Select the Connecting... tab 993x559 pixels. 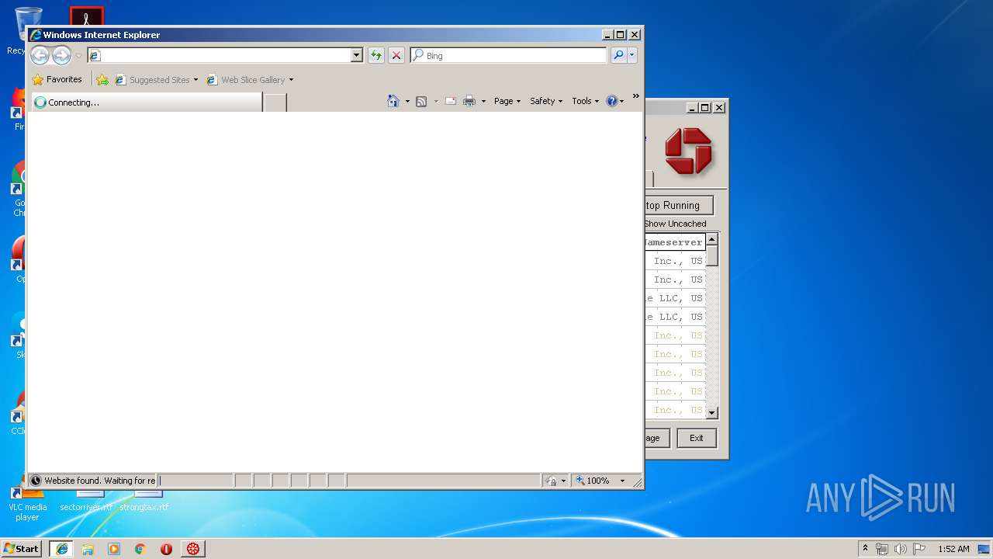146,102
